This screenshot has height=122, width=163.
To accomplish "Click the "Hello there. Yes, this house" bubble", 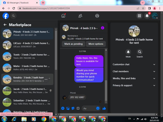I will [x=89, y=61].
